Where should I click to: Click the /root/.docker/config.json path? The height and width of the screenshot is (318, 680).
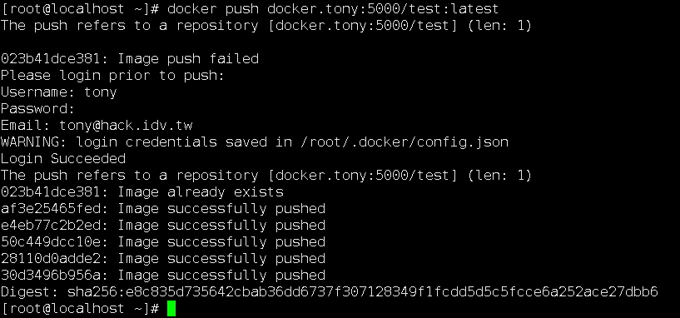tap(405, 142)
